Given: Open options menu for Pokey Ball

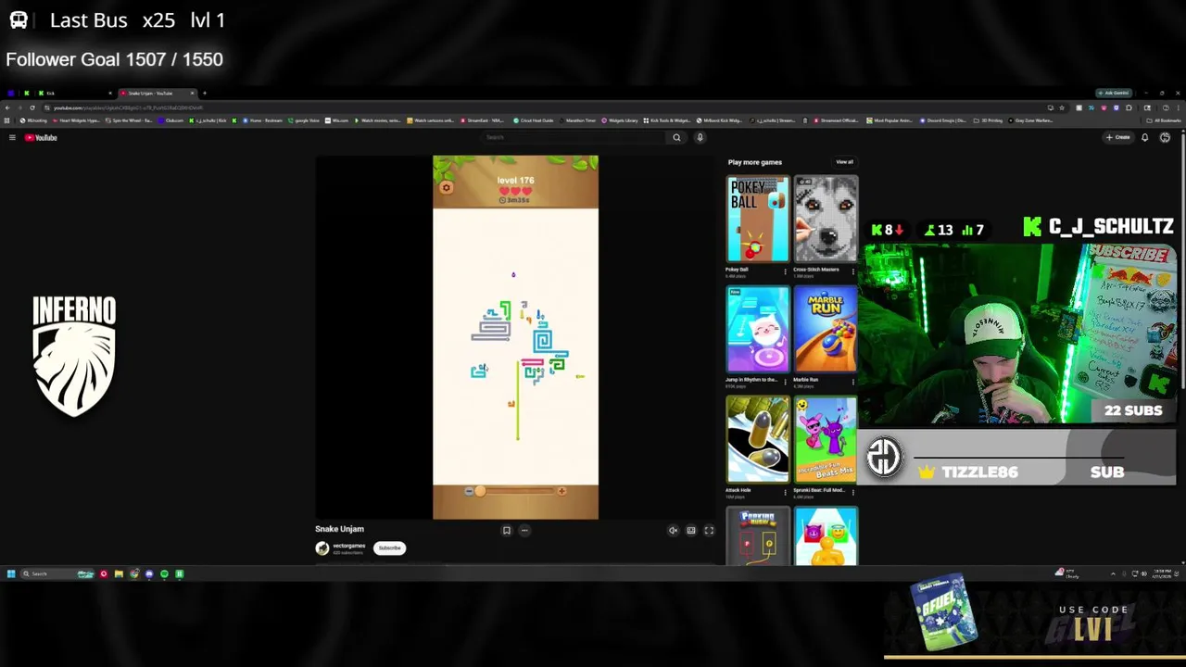Looking at the screenshot, I should tap(786, 271).
